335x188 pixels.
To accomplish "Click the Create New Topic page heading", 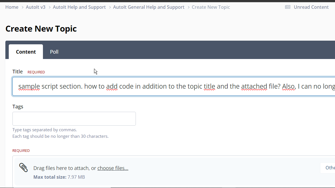I will click(x=41, y=29).
